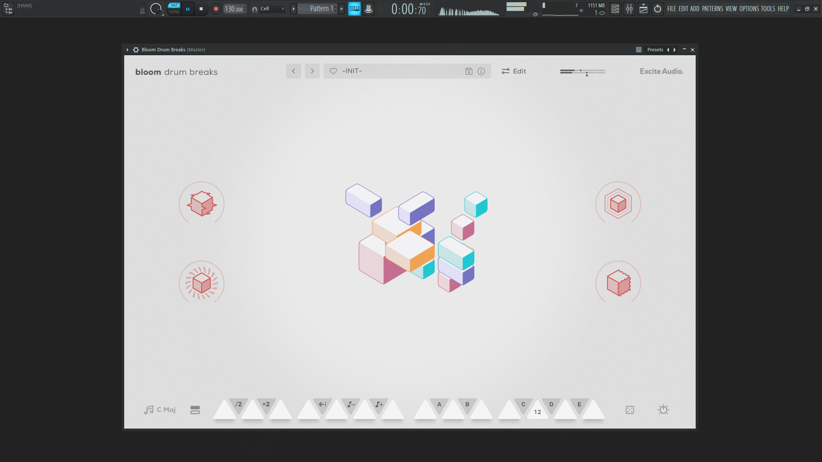Viewport: 822px width, 462px height.
Task: Click the small cyan cube in the visualization
Action: (x=476, y=204)
